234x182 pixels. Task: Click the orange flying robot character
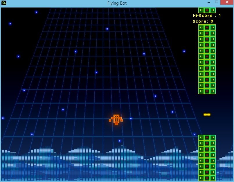(x=116, y=119)
